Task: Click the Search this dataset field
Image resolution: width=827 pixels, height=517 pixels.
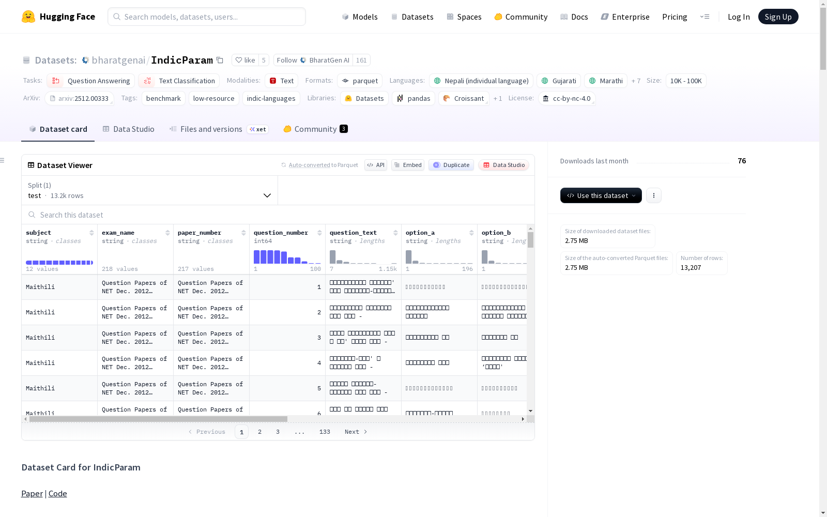Action: point(278,215)
